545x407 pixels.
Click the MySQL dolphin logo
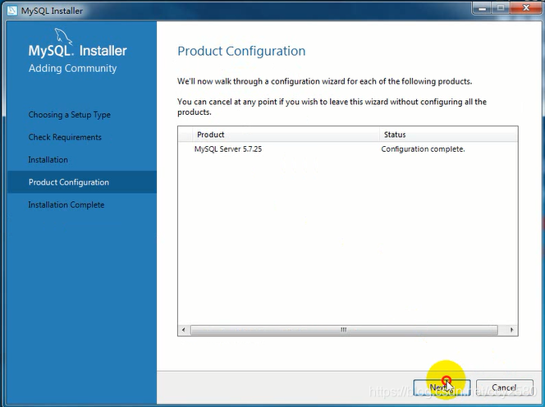click(x=63, y=36)
